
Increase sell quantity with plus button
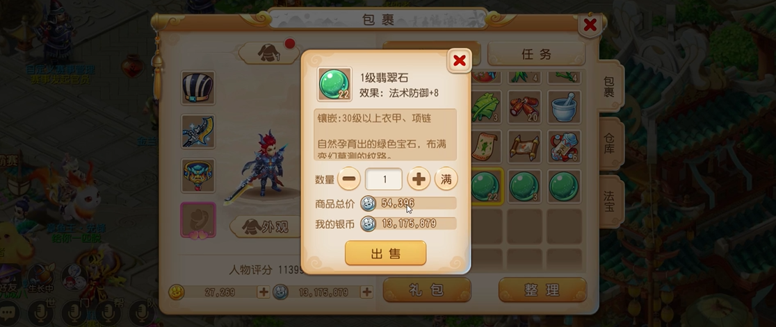coord(419,179)
